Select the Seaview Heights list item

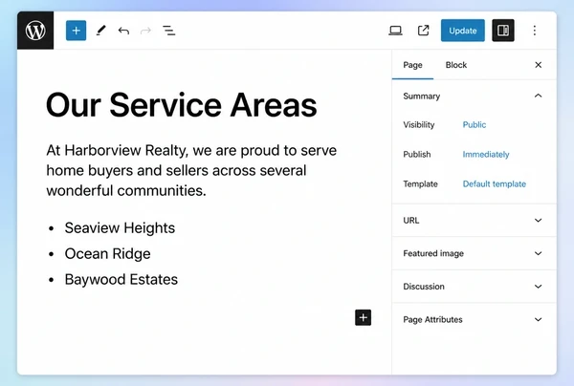tap(120, 228)
